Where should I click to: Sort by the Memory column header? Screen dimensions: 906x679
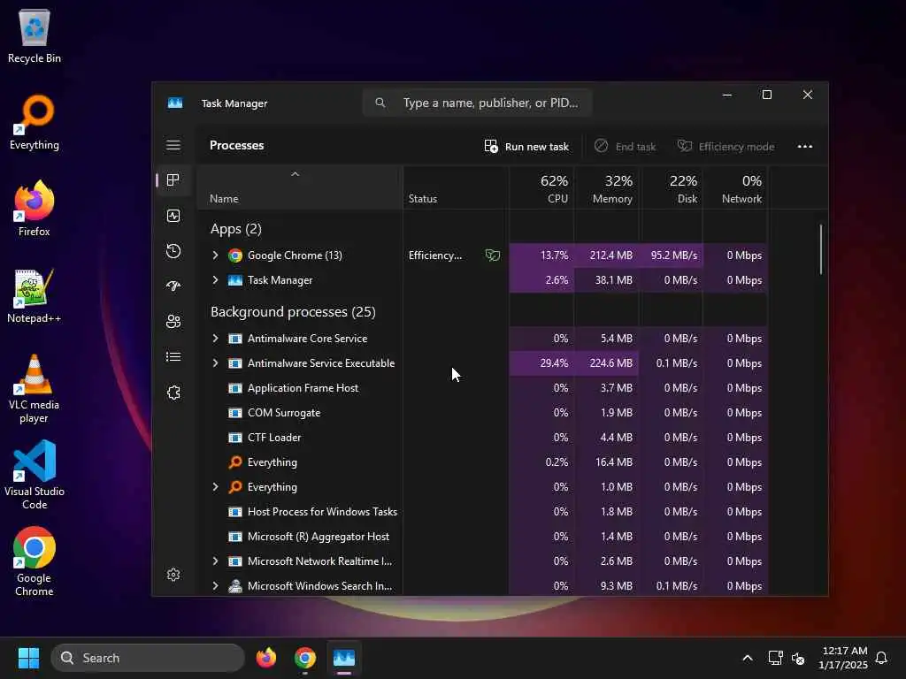click(606, 187)
